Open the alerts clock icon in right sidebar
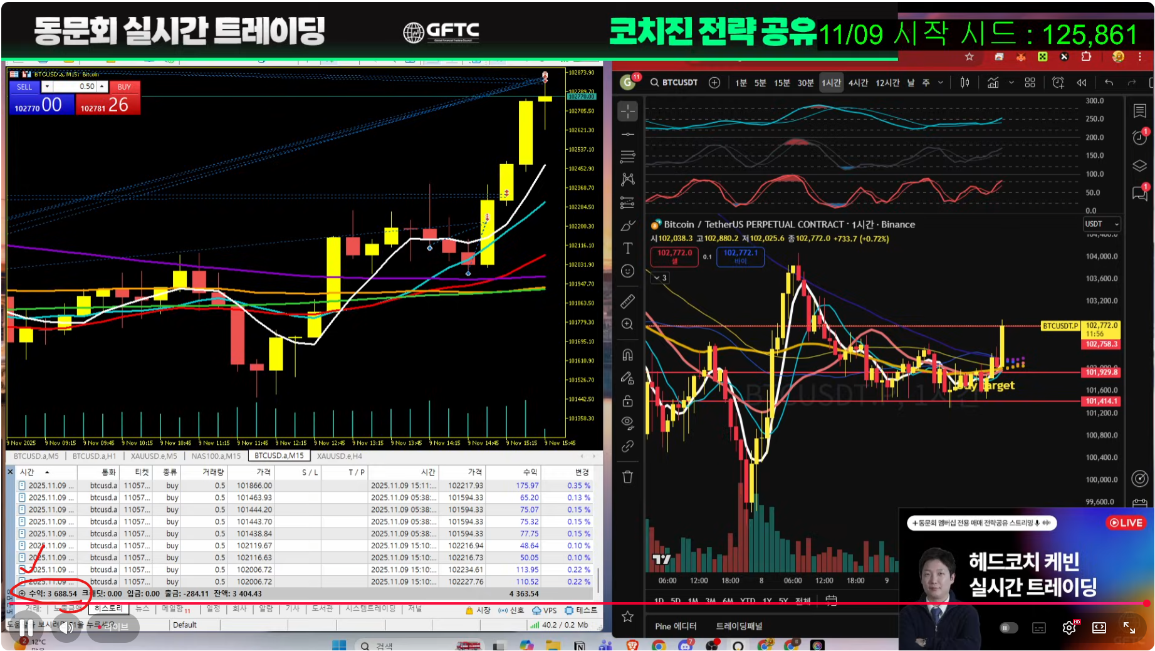1155x651 pixels. (x=1139, y=137)
